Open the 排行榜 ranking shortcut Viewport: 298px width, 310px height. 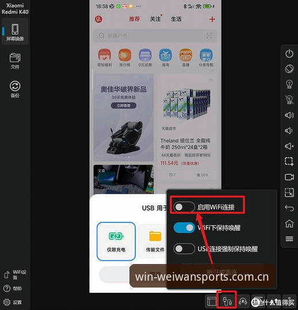coord(125,58)
